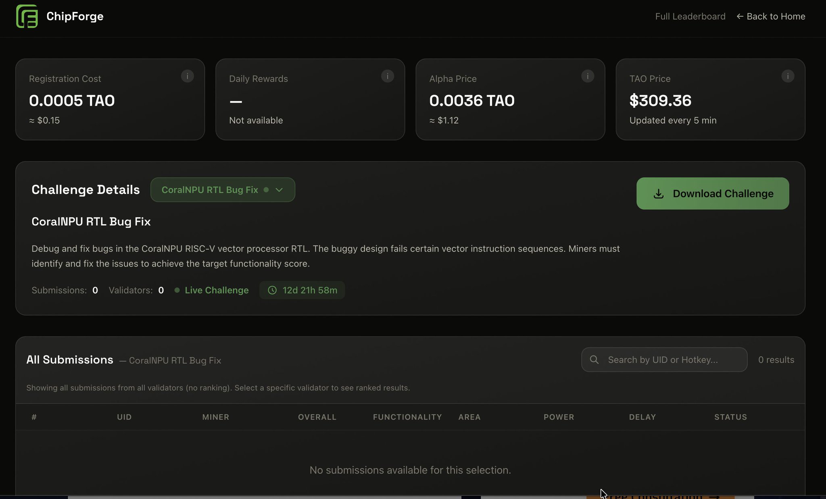The height and width of the screenshot is (499, 826).
Task: Go Back to Home
Action: tap(771, 17)
